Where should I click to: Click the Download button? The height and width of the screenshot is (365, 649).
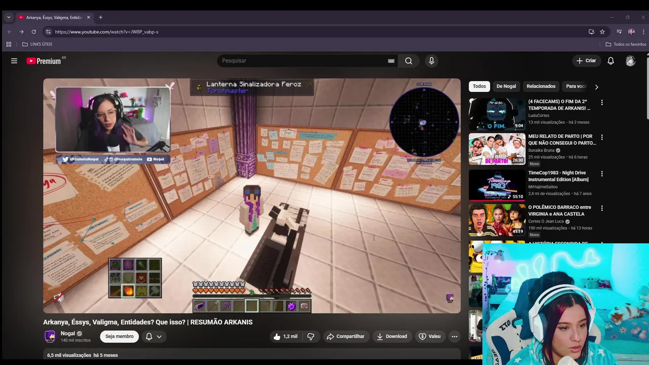tap(392, 337)
